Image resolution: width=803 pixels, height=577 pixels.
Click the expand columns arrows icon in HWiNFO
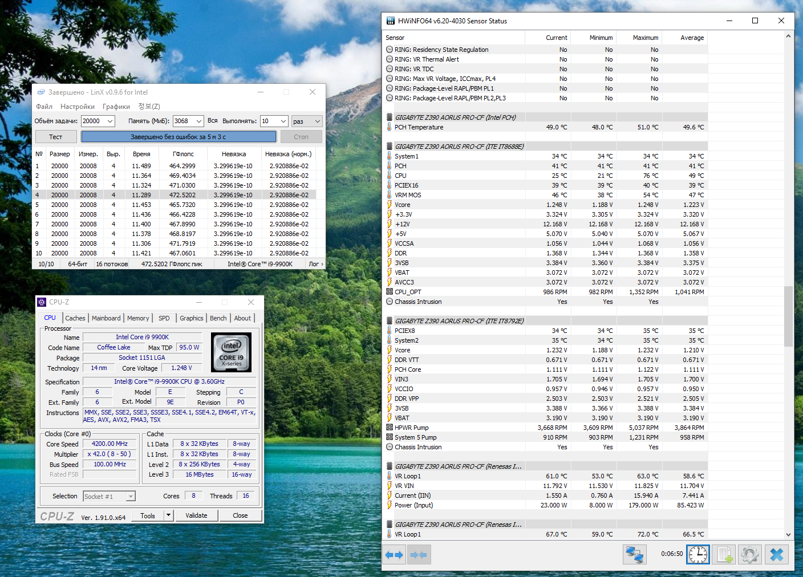pyautogui.click(x=394, y=554)
